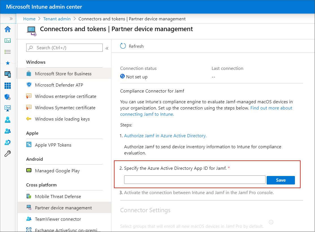The image size is (315, 232).
Task: Open the All services list icon
Action: click(8, 52)
